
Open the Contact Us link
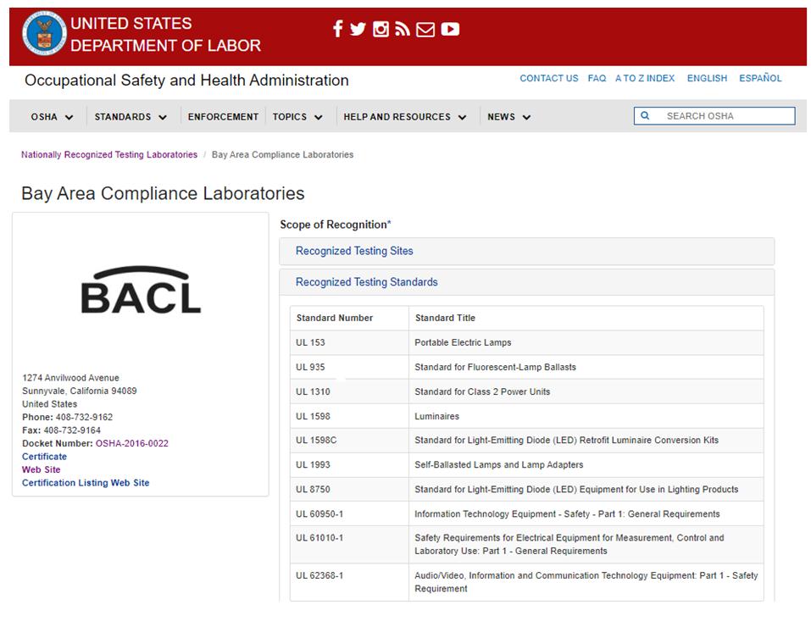point(549,78)
